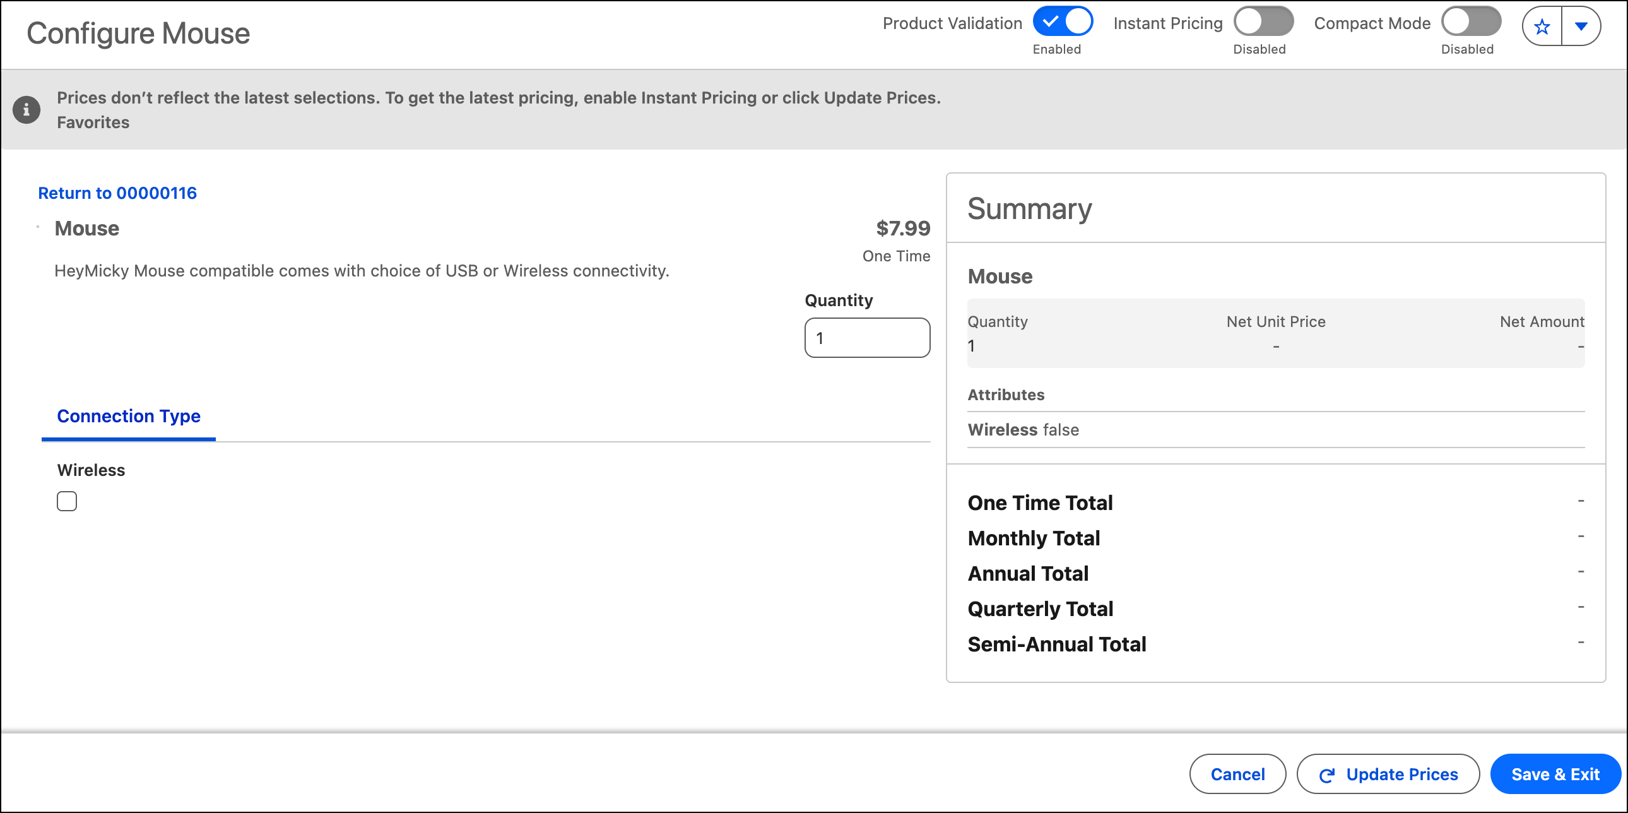This screenshot has width=1628, height=813.
Task: Enable the Instant Pricing toggle
Action: point(1263,21)
